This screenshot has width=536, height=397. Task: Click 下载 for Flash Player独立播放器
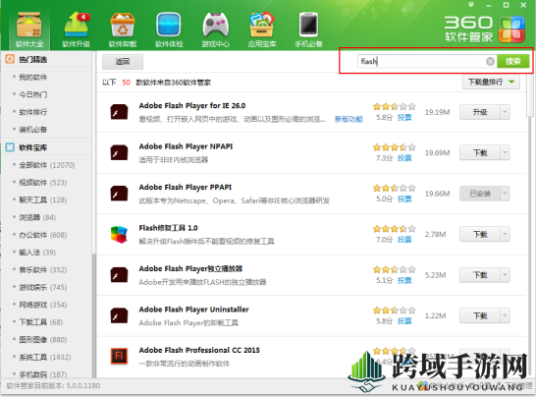point(480,275)
